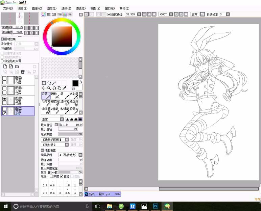The height and width of the screenshot is (211, 261).
Task: Create a new normal layer
Action: pos(5,67)
